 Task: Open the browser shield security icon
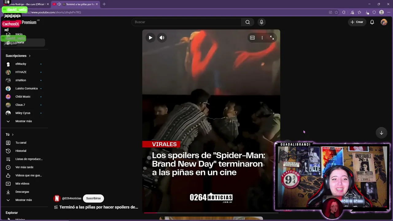[x=374, y=12]
